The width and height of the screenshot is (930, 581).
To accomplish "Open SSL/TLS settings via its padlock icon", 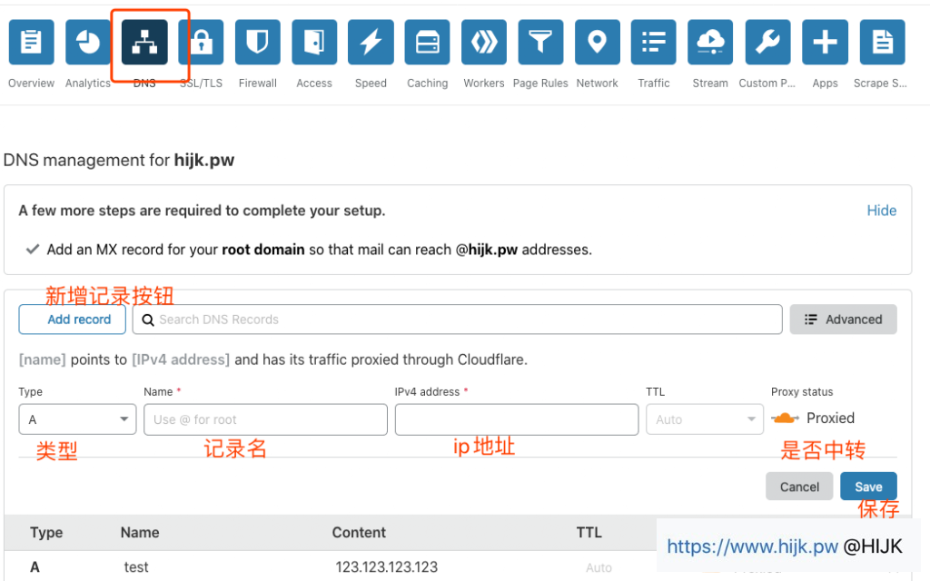I will 201,42.
